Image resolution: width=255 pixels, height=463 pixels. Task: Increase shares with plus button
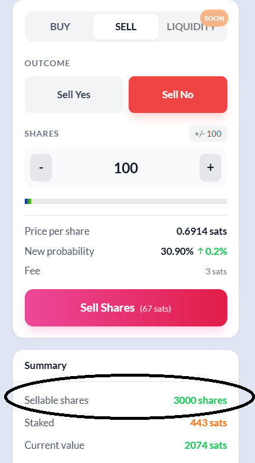[x=210, y=167]
